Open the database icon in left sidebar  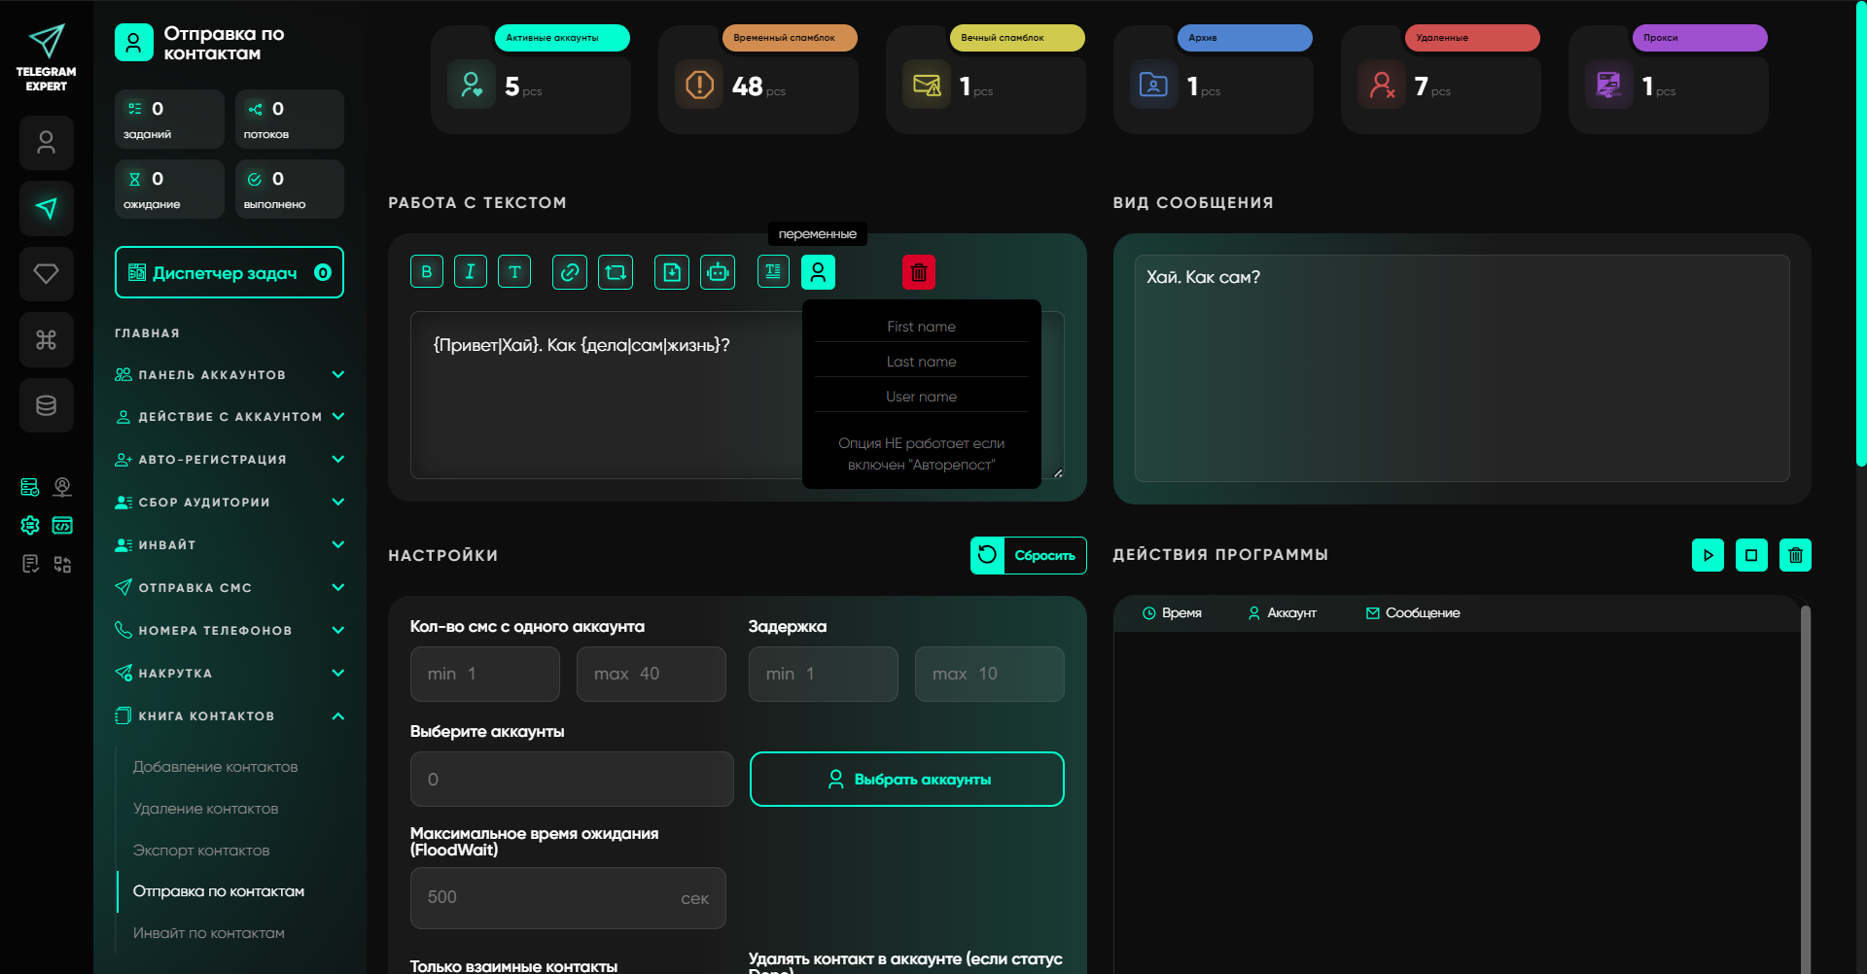(46, 405)
